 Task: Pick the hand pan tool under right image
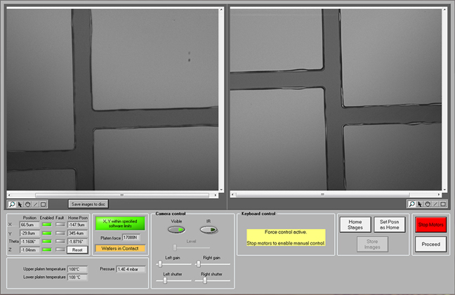427,204
